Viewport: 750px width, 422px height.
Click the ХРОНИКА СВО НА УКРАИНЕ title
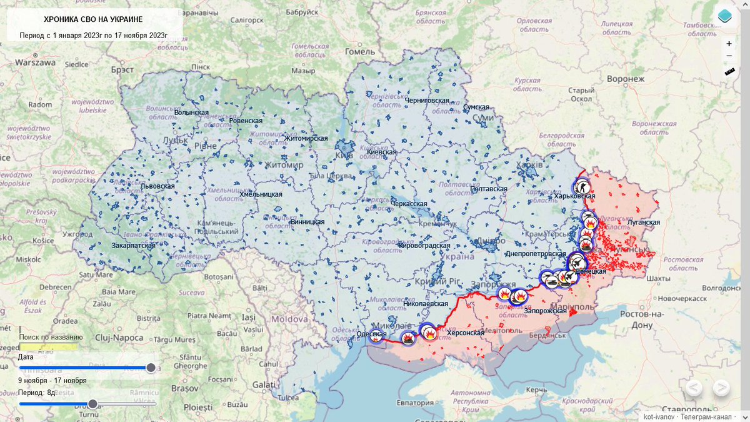[x=93, y=19]
